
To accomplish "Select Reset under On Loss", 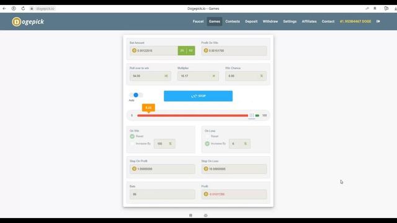I will coord(207,136).
